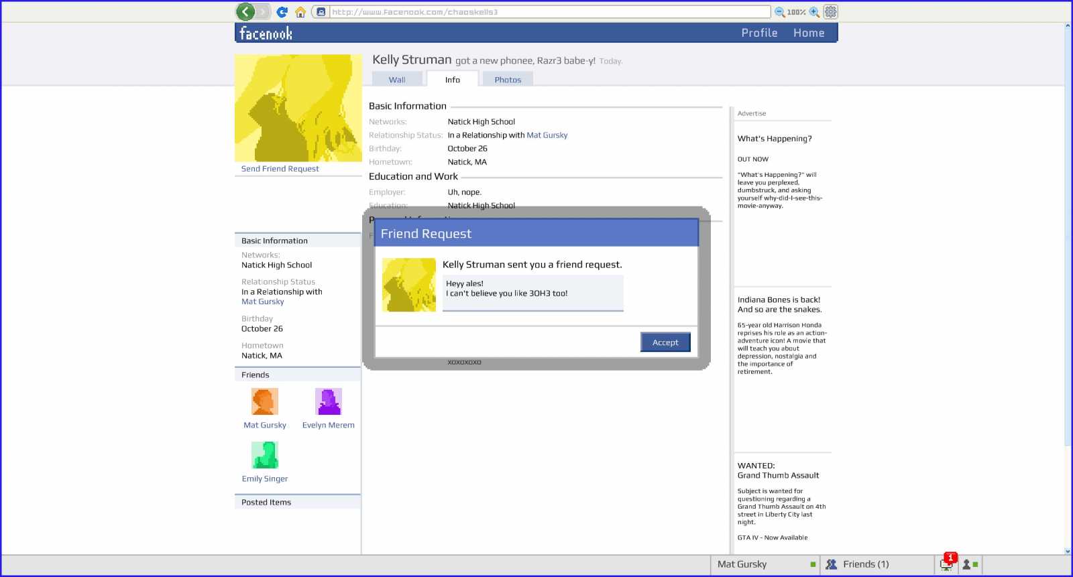Click Kelly Struman's name heading

pyautogui.click(x=412, y=60)
